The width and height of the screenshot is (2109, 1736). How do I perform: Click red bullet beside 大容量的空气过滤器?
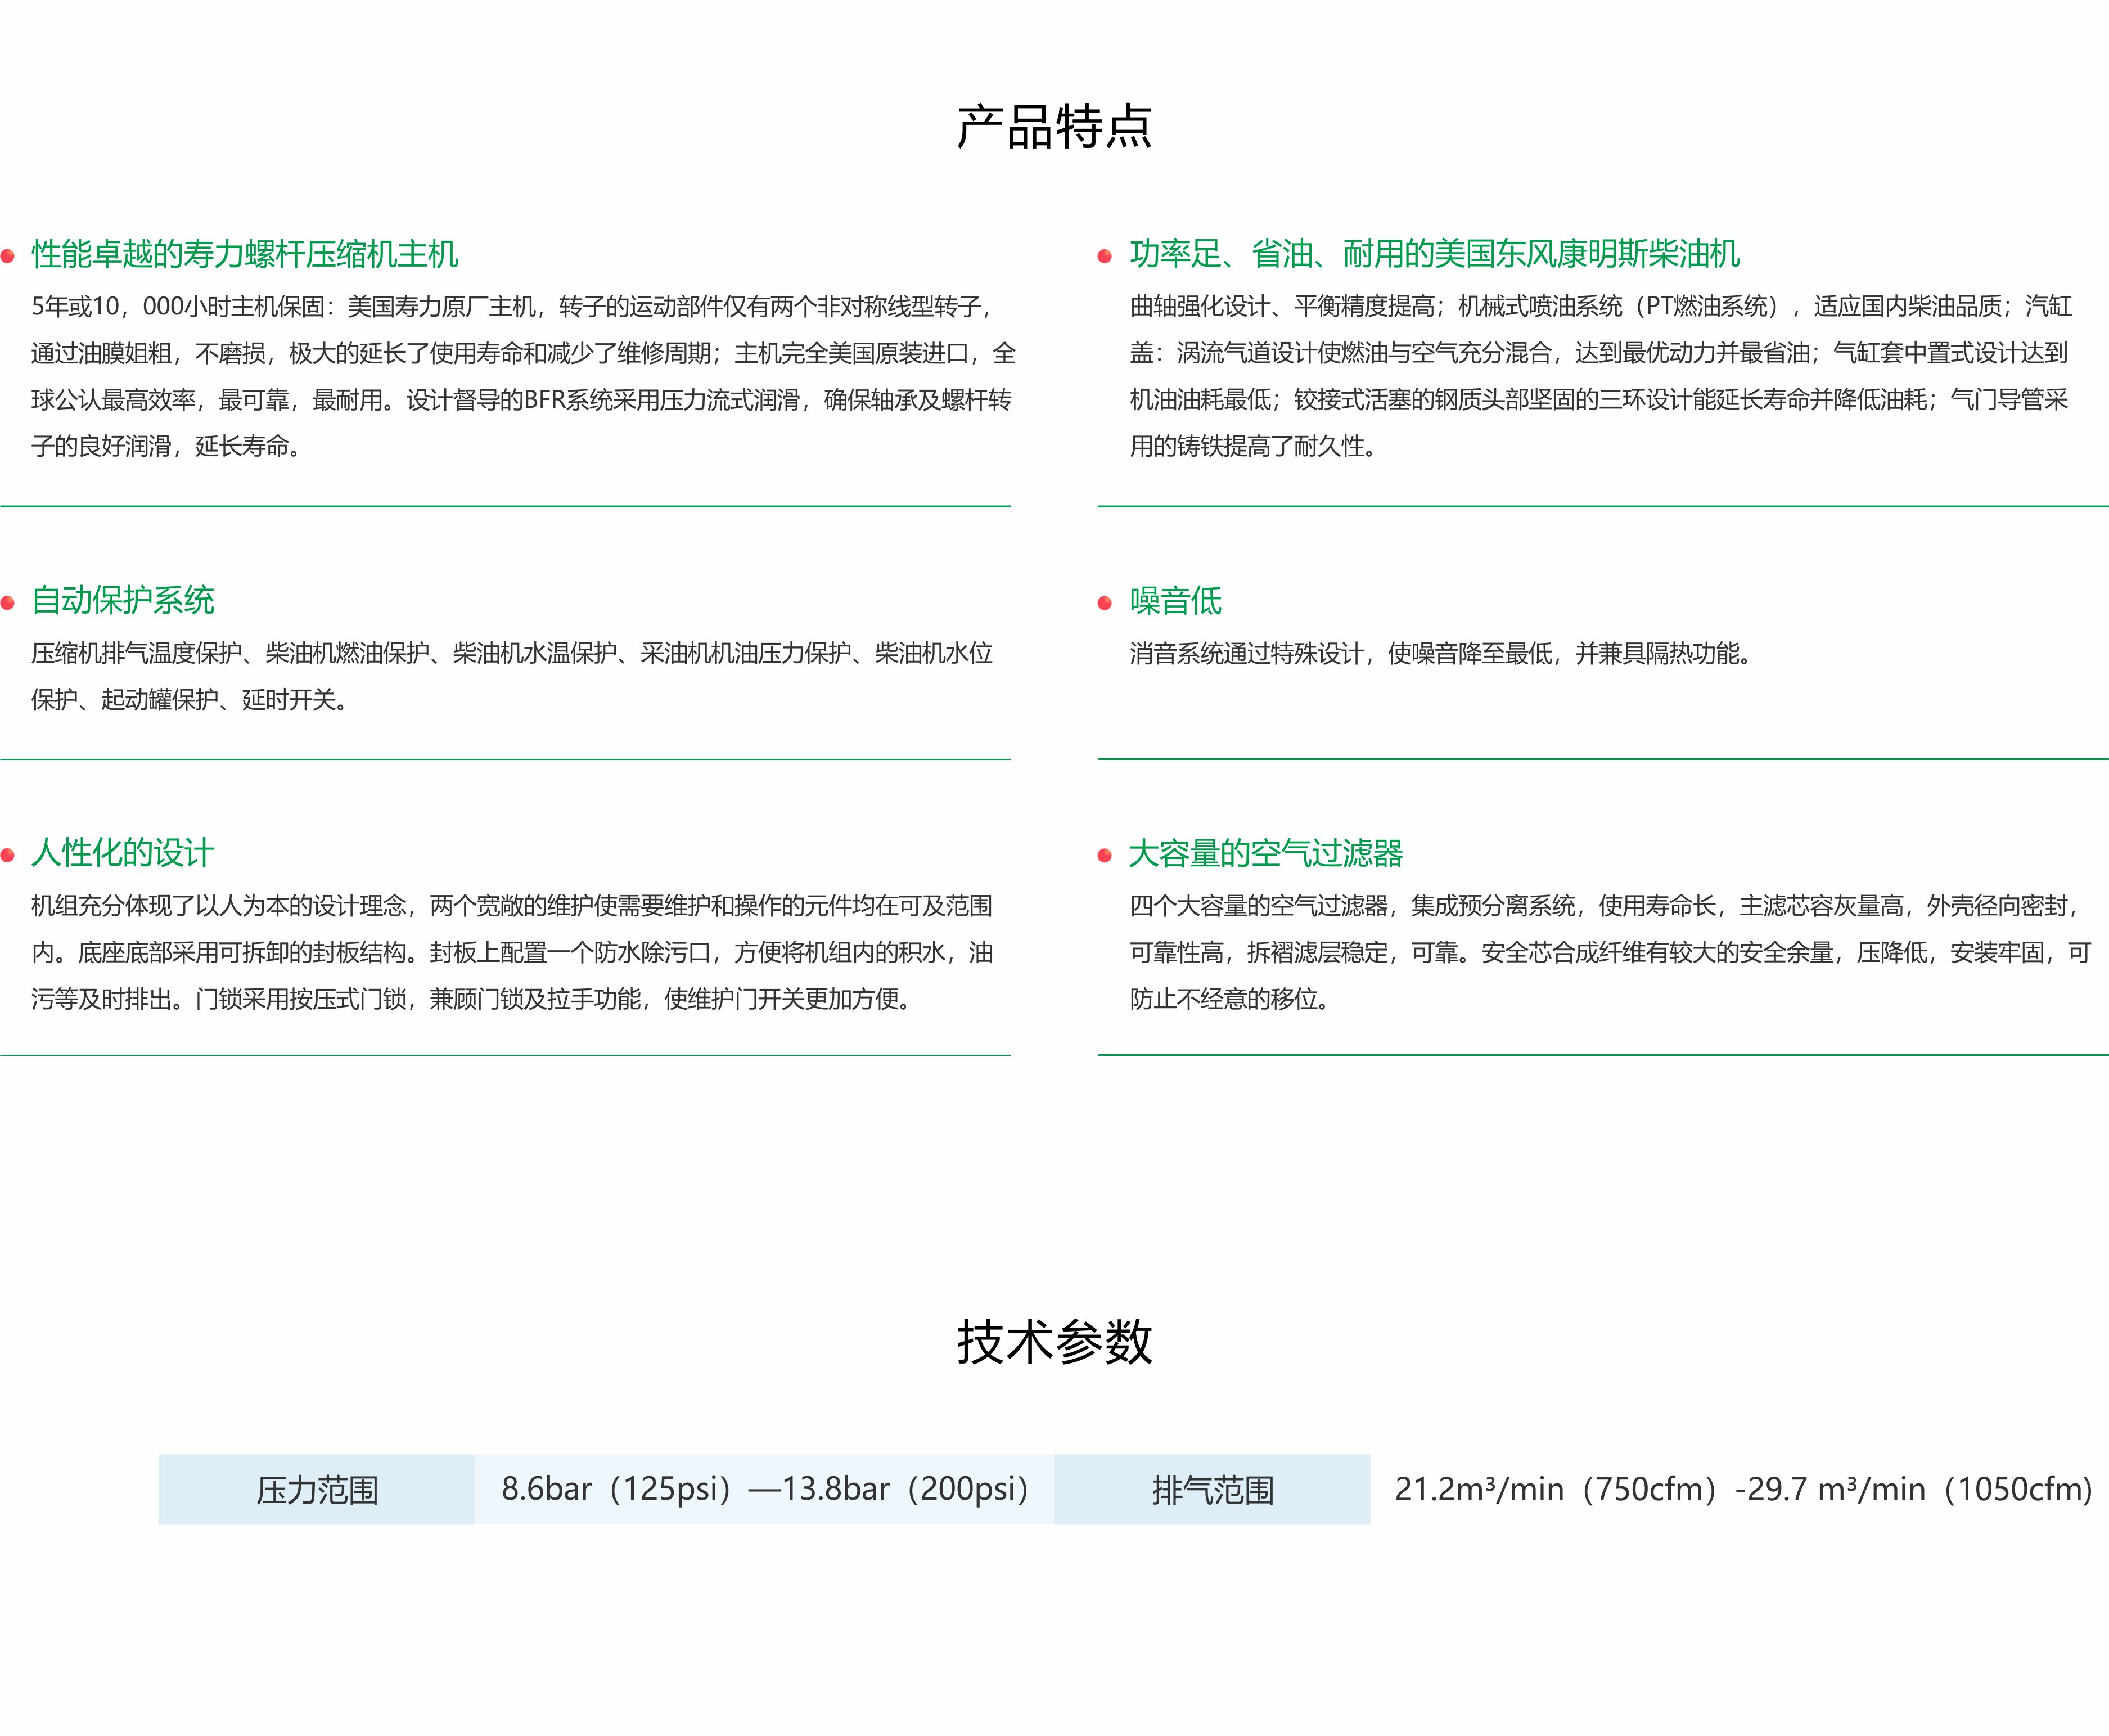point(1105,855)
